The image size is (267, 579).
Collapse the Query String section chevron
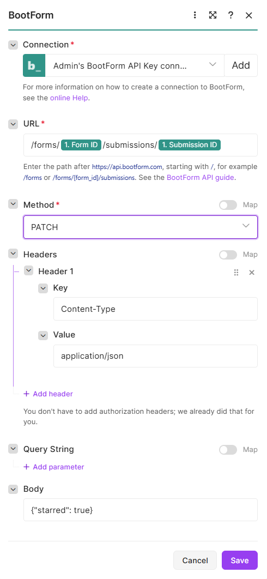(13, 449)
